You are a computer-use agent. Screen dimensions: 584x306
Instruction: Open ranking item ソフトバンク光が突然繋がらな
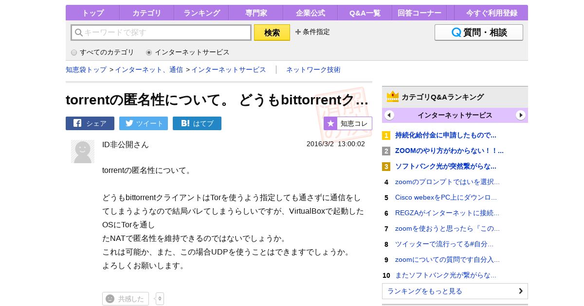click(446, 166)
